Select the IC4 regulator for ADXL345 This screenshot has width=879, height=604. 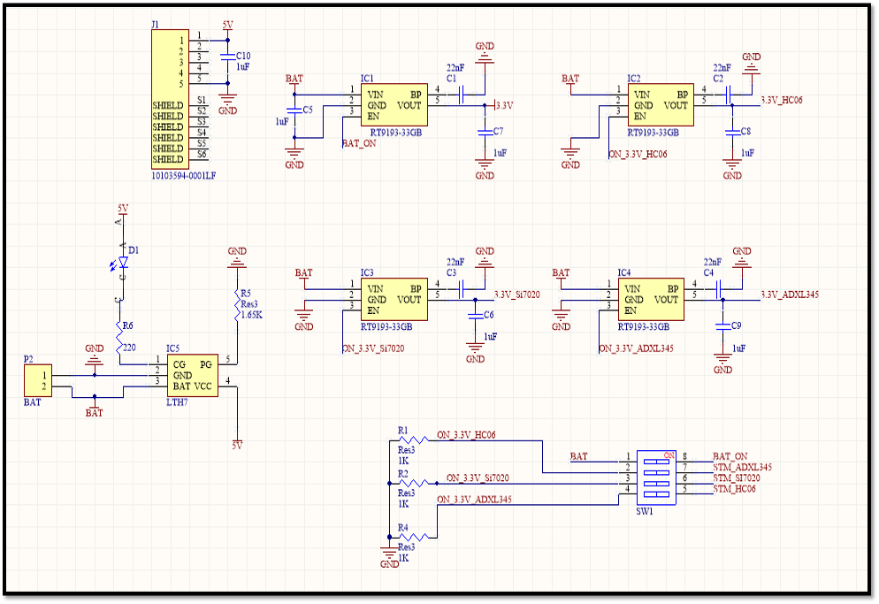coord(651,300)
